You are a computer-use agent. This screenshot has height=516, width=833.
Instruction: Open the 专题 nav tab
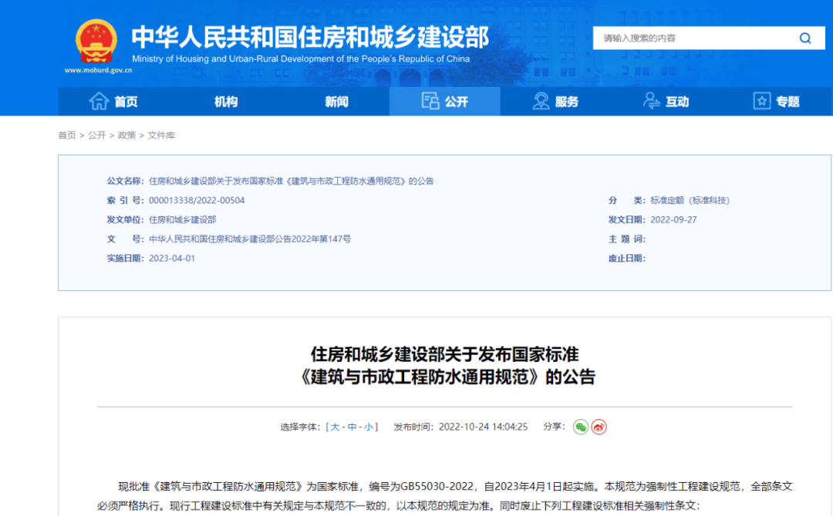(777, 102)
